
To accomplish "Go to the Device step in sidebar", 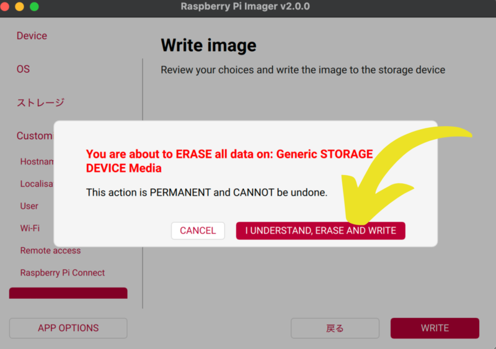I will [x=32, y=36].
